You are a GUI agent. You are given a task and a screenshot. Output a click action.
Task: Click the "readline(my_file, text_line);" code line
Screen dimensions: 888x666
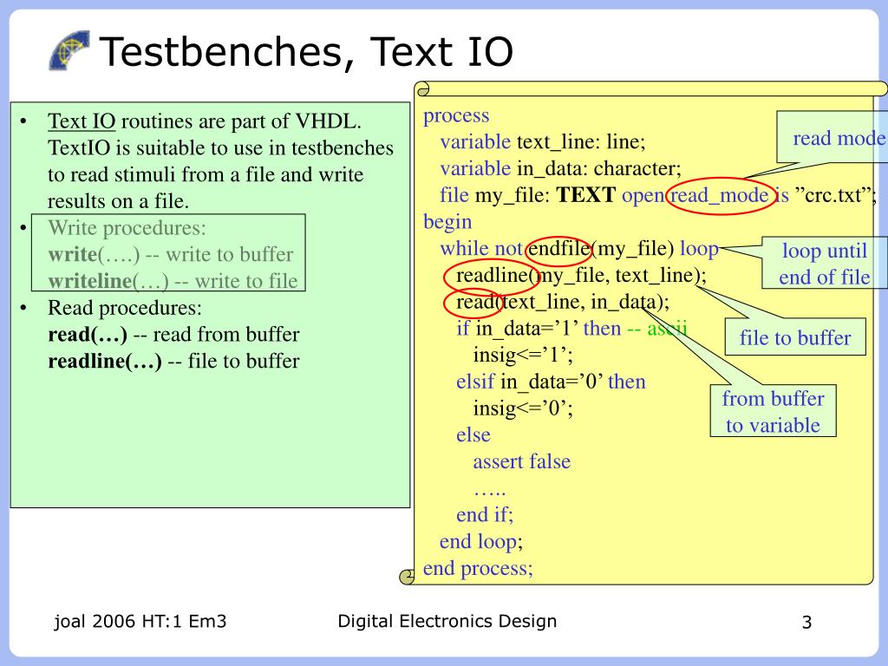582,275
